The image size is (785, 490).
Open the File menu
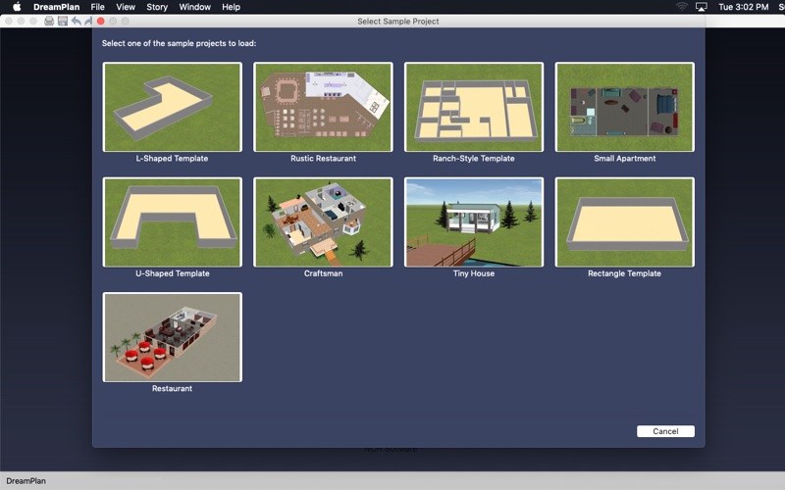97,7
